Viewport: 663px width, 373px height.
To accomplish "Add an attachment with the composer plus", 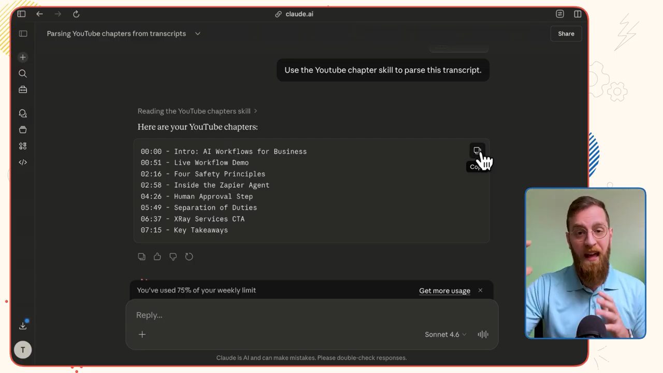I will 142,334.
